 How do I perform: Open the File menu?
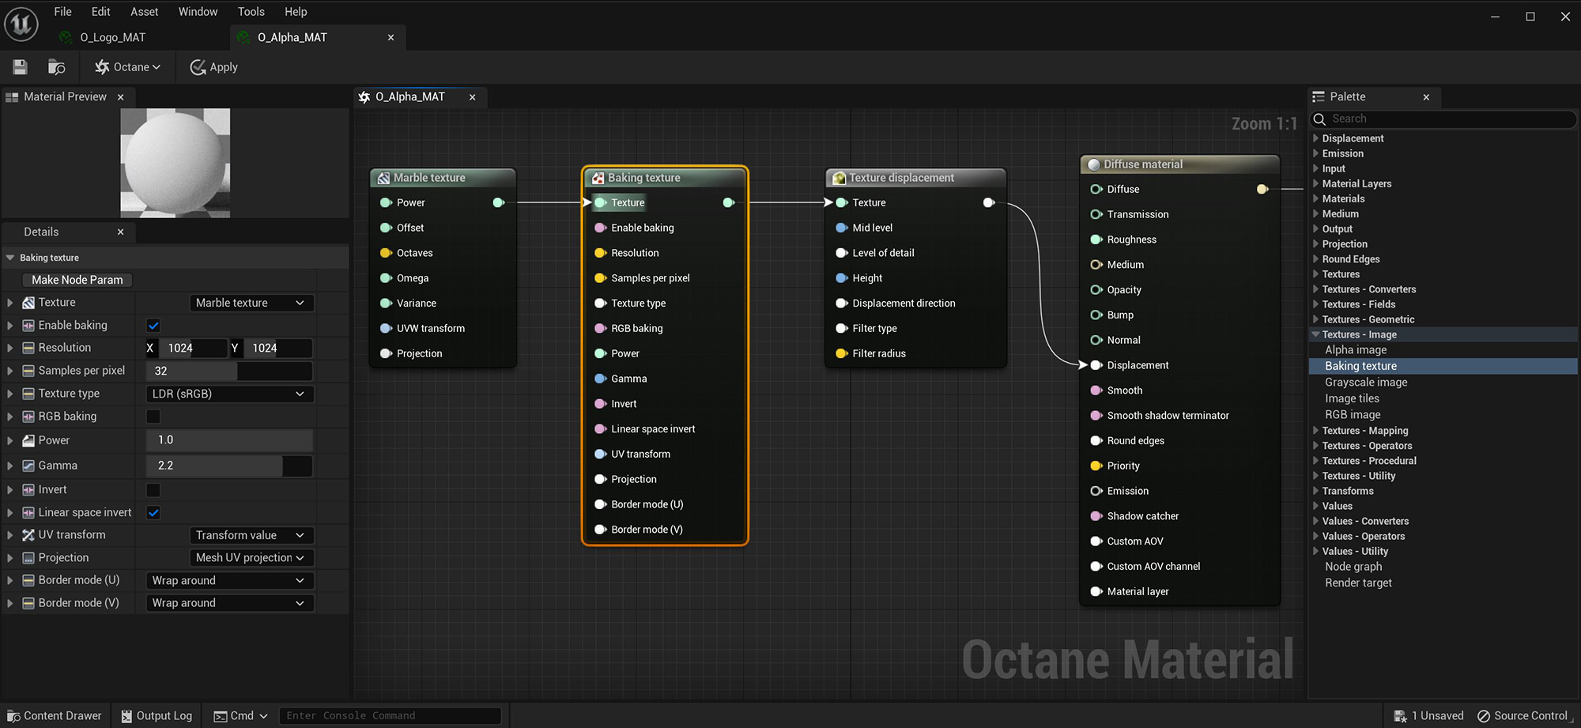tap(62, 12)
